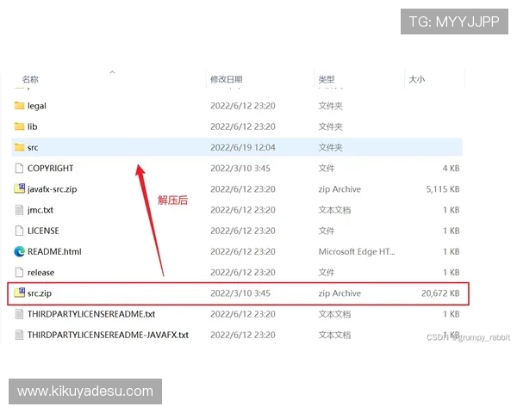
Task: Select the legal folder icon
Action: click(x=20, y=106)
